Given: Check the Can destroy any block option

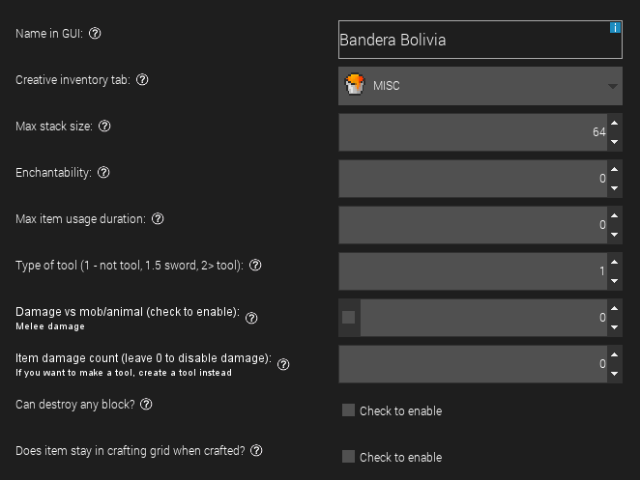Looking at the screenshot, I should 349,410.
